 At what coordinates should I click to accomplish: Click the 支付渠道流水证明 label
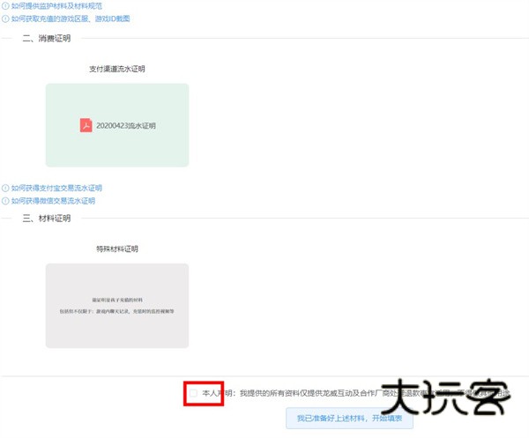coord(117,68)
